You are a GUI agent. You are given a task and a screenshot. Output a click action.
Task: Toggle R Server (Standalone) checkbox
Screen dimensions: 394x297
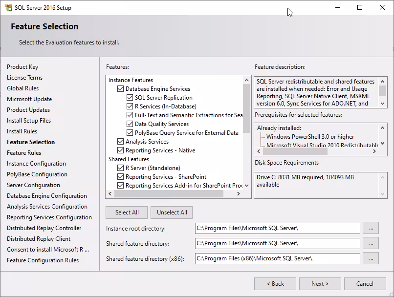tap(120, 168)
